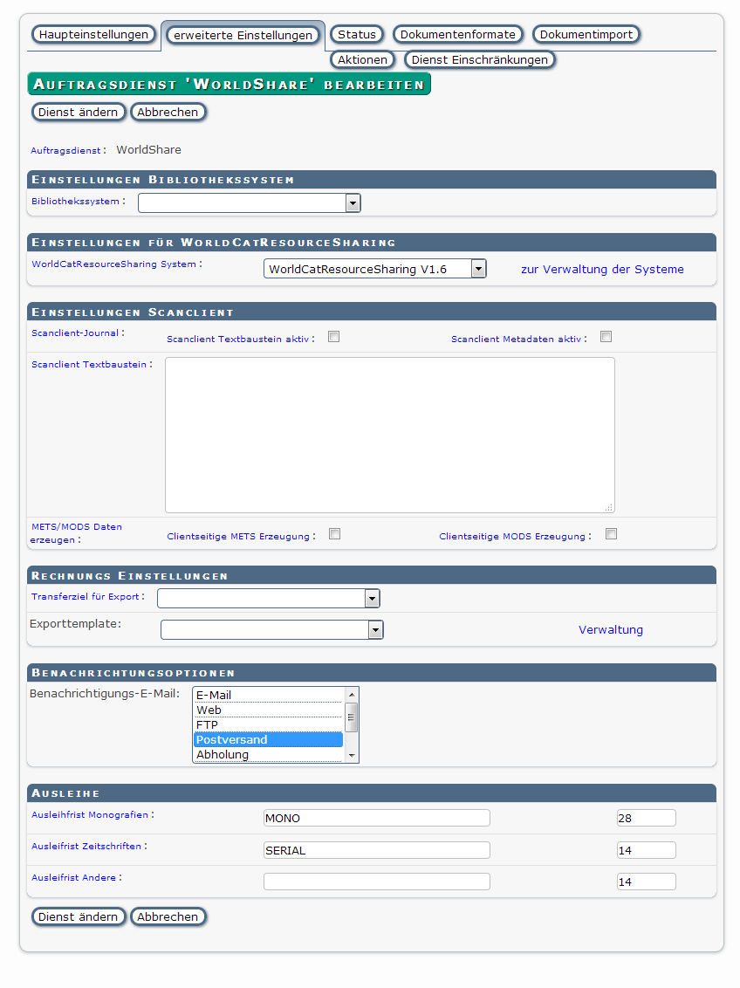Focus the empty Ausleifrist Andere text field

(x=377, y=882)
